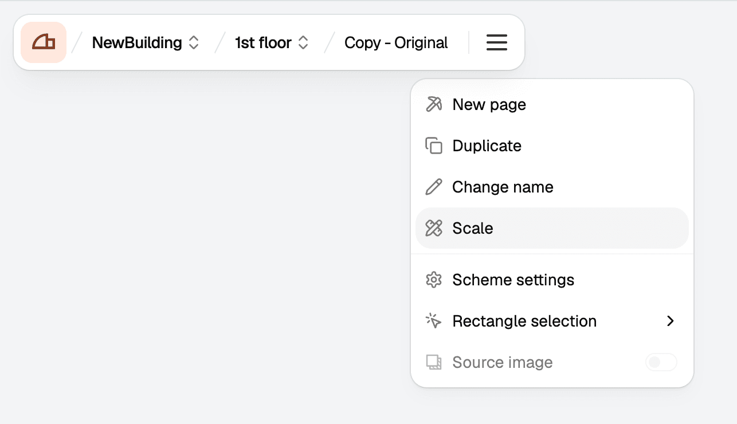Select the Scale menu entry

click(x=552, y=228)
